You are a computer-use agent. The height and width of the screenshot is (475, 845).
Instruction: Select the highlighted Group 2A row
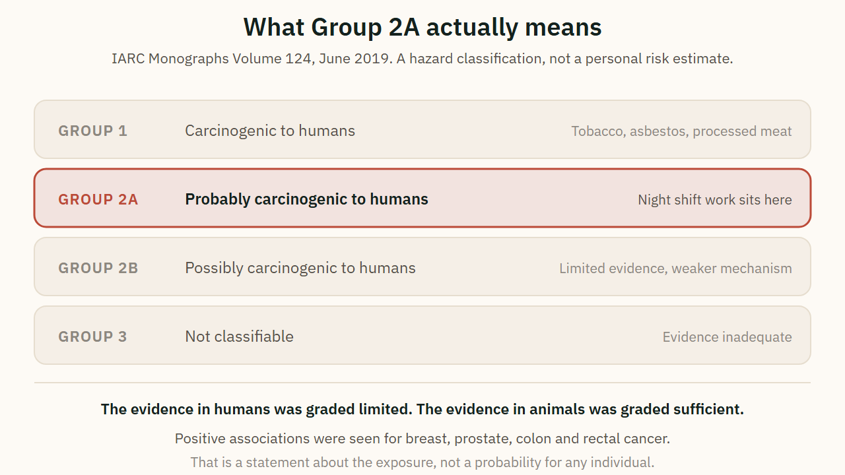(x=422, y=198)
